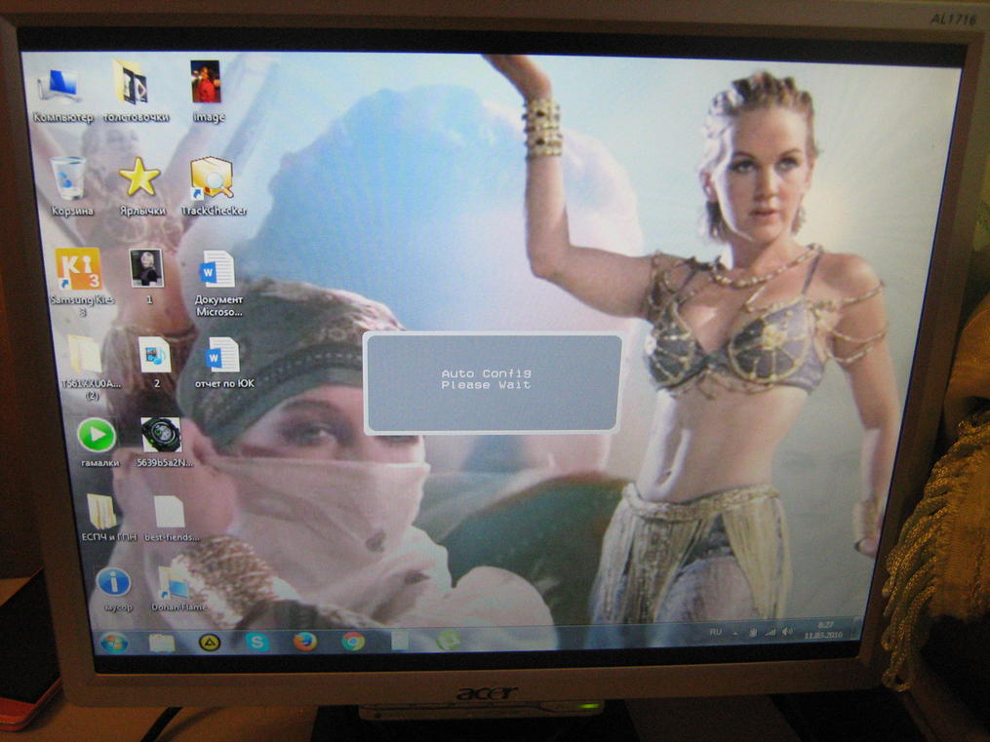
Task: Launch Samsung Kies 3 icon
Action: point(80,281)
